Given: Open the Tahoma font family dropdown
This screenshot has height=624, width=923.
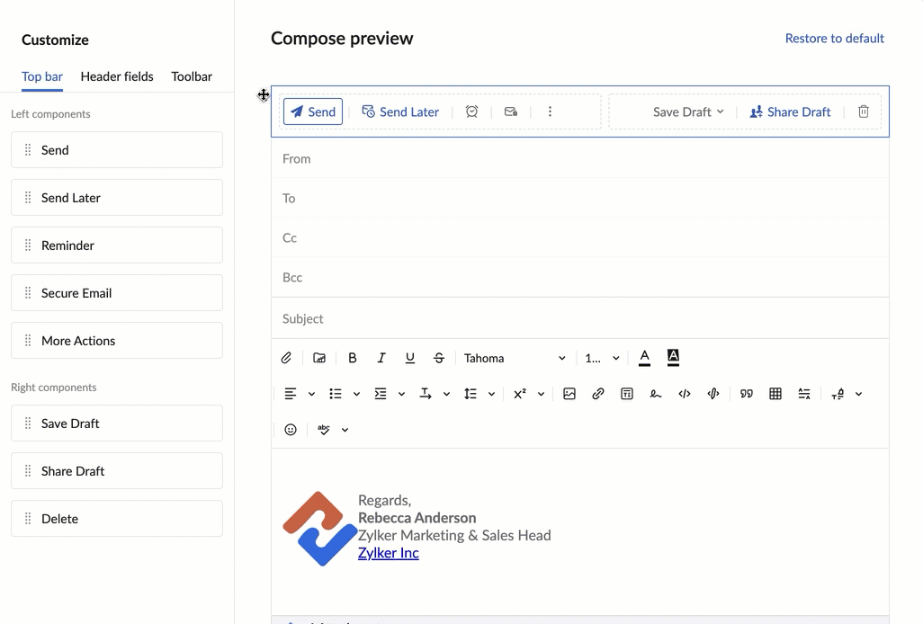Looking at the screenshot, I should (x=513, y=357).
